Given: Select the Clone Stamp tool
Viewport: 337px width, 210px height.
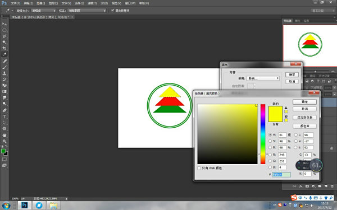Looking at the screenshot, I should [x=4, y=73].
